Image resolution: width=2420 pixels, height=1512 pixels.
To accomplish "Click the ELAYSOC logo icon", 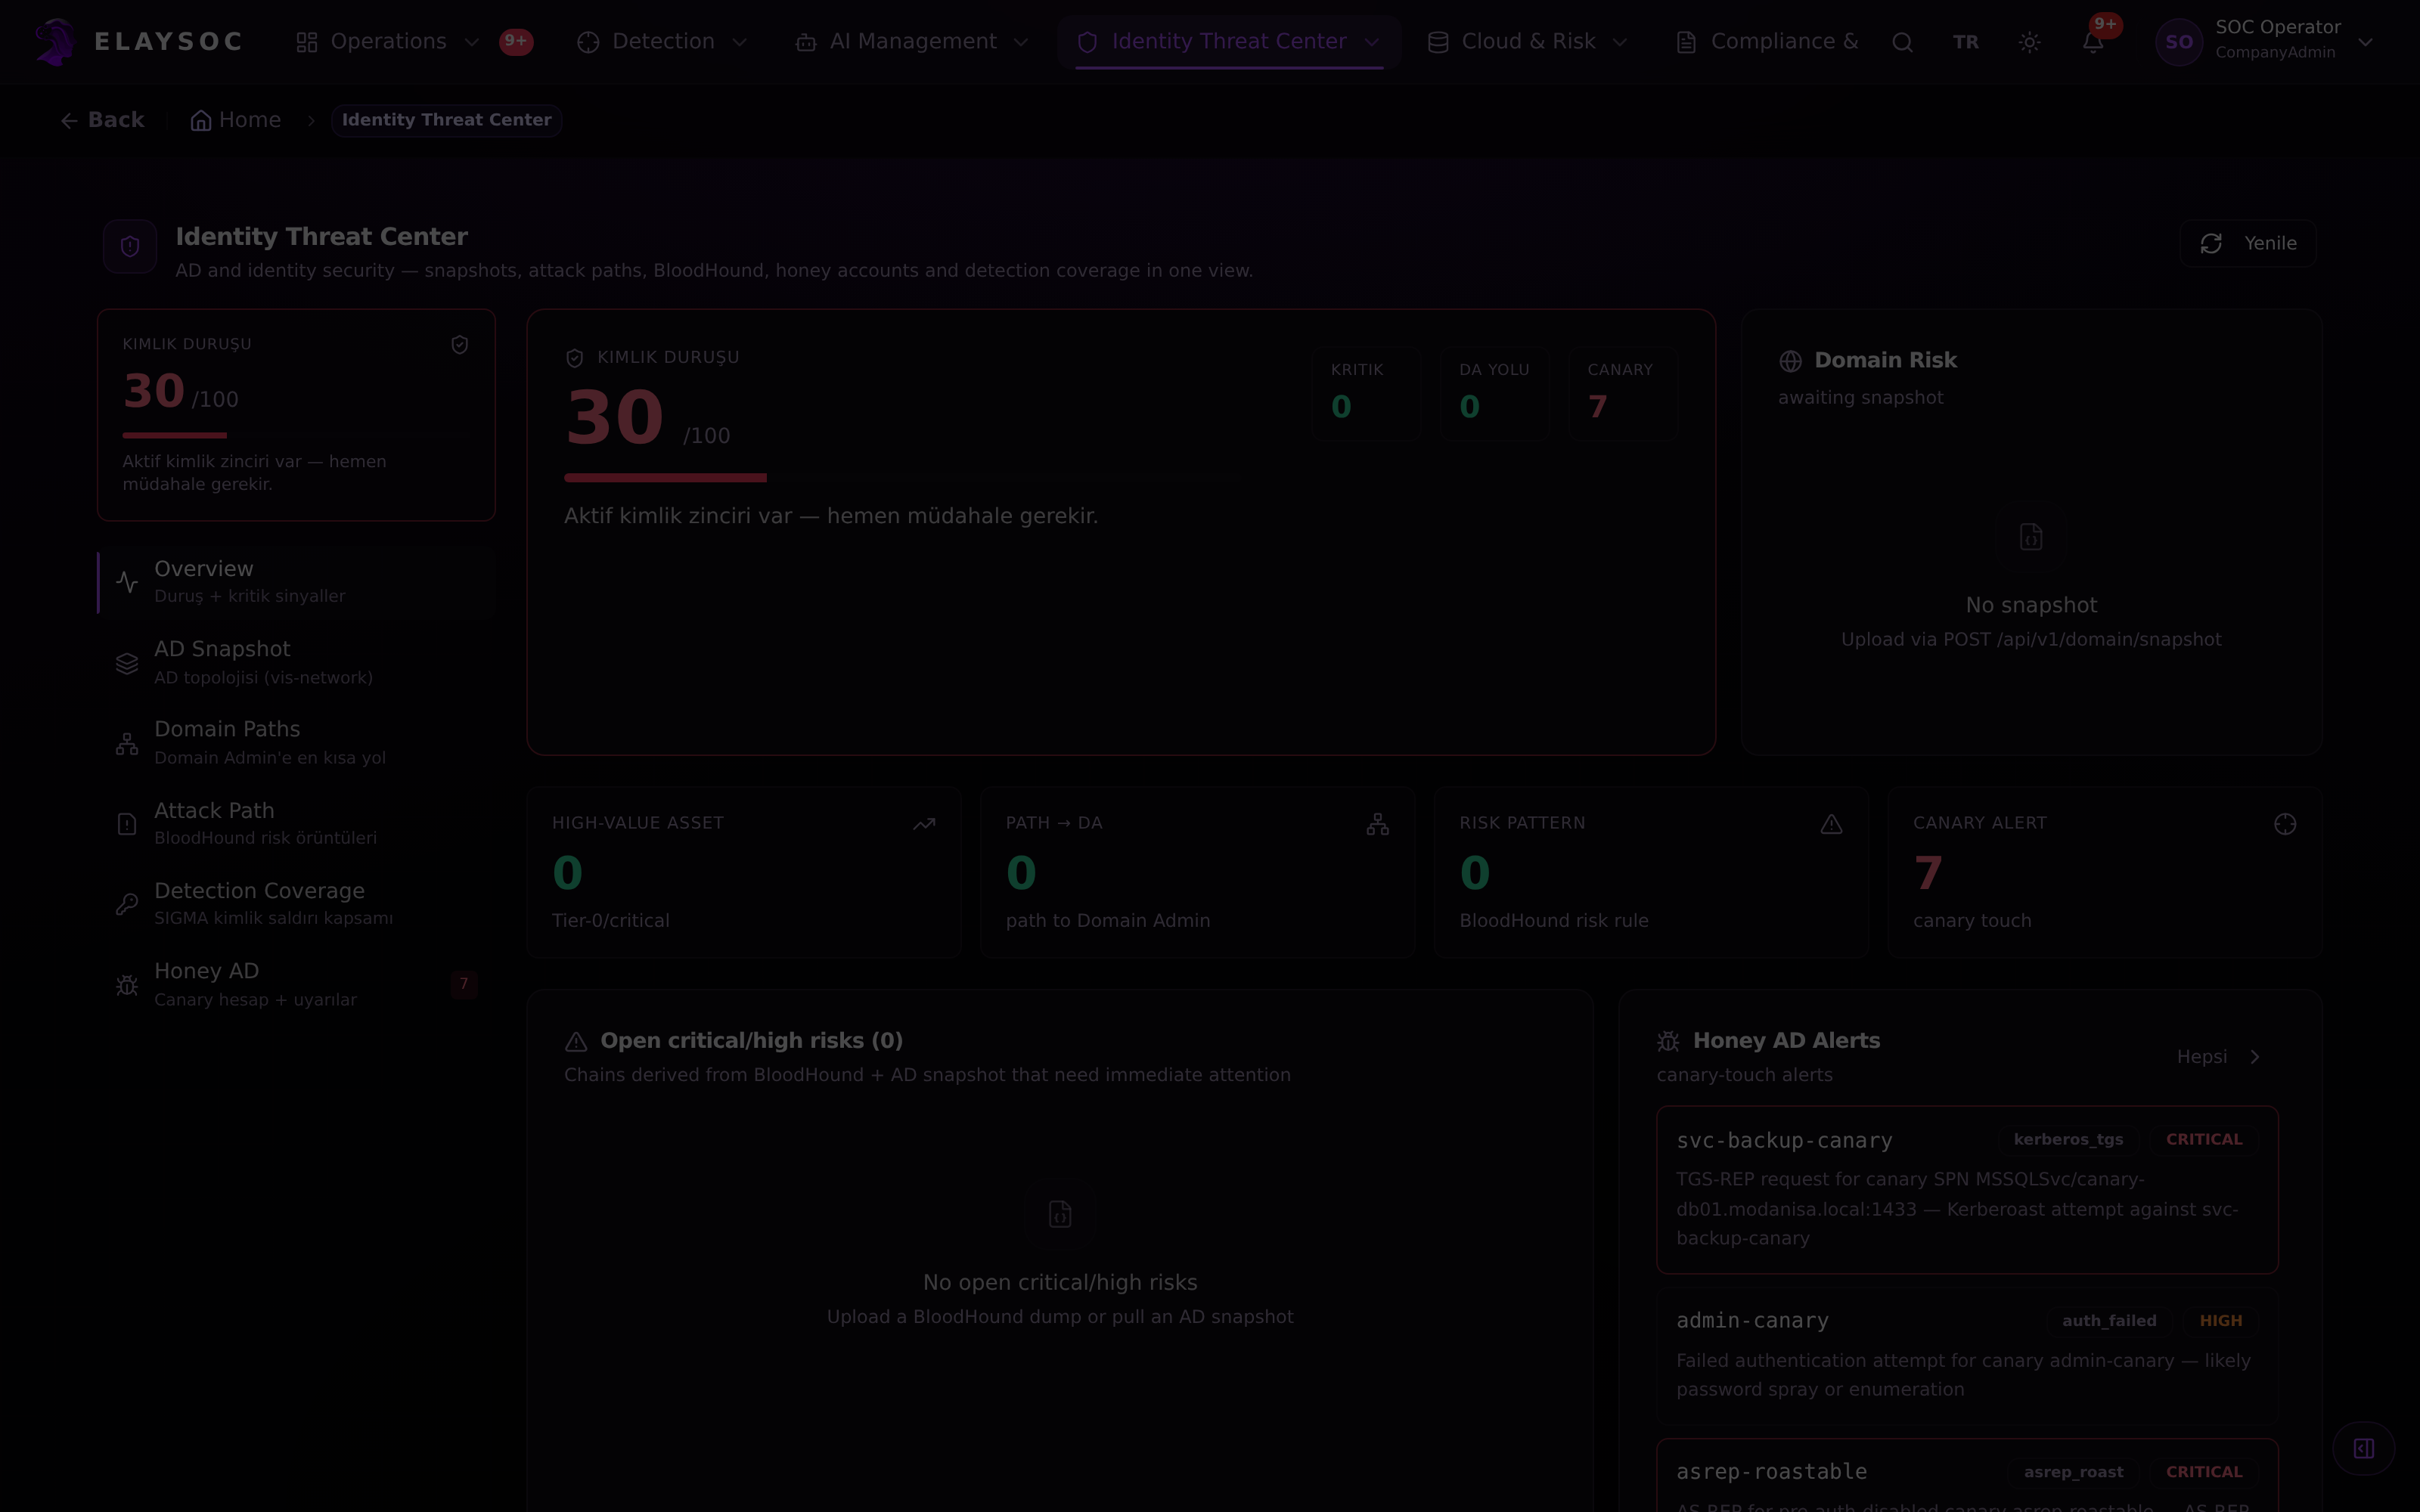I will click(55, 42).
